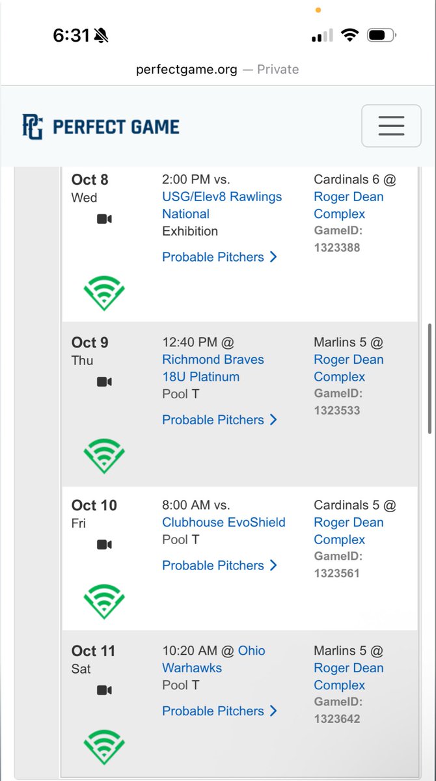
Task: Expand Probable Pitchers for Oct 10 game
Action: click(220, 566)
